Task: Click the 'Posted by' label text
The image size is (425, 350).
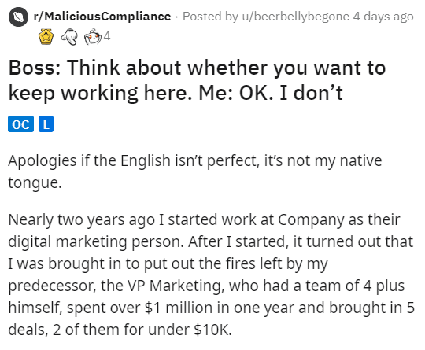Action: [x=210, y=17]
